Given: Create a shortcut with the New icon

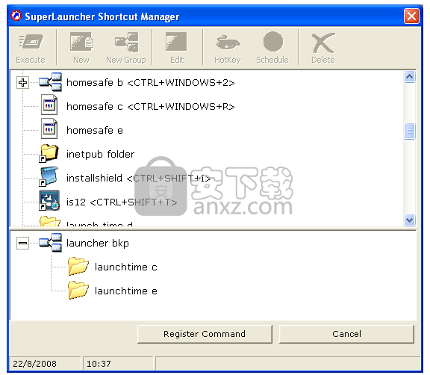Looking at the screenshot, I should [81, 41].
